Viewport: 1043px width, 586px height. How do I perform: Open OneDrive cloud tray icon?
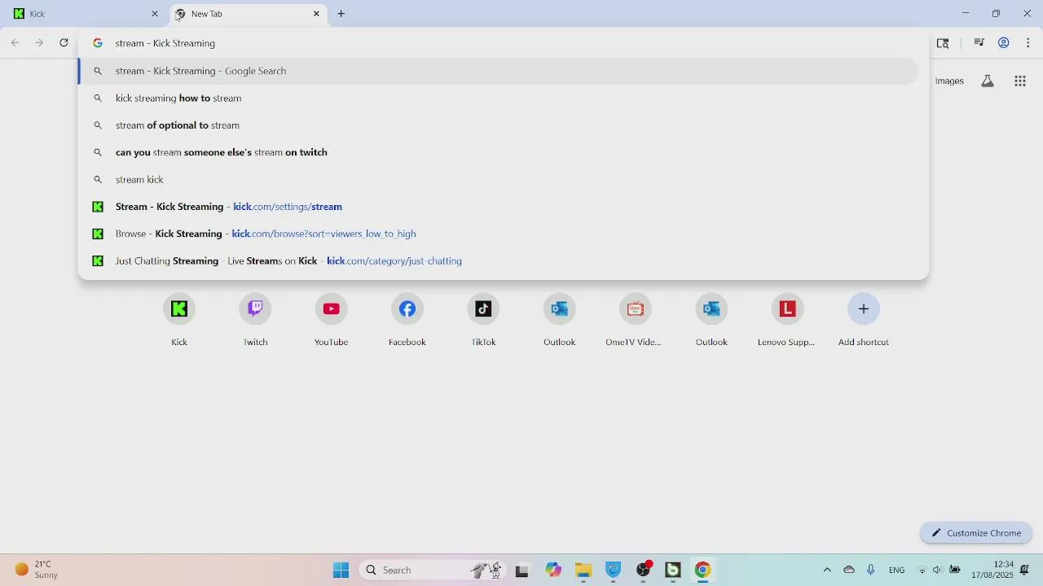point(849,571)
